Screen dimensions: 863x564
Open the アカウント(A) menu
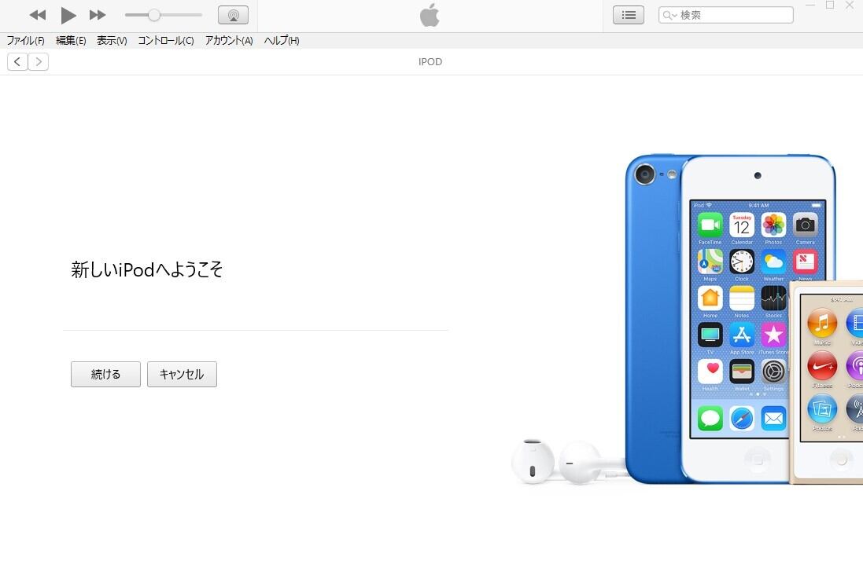coord(229,40)
